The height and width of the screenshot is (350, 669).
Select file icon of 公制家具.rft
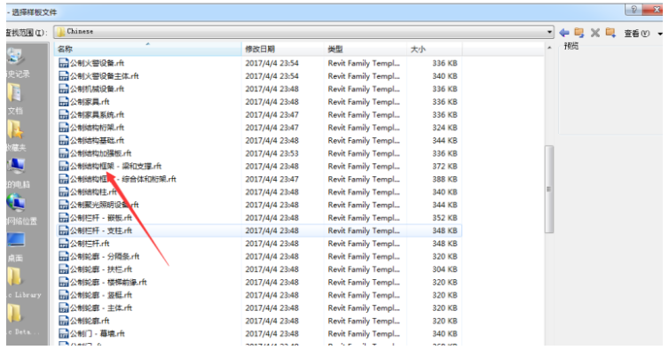[64, 102]
